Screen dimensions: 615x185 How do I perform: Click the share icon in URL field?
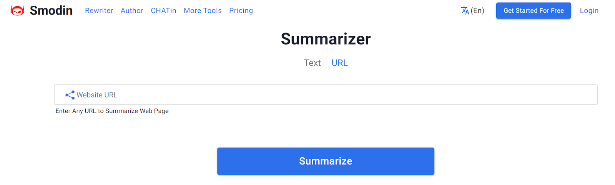pos(70,95)
